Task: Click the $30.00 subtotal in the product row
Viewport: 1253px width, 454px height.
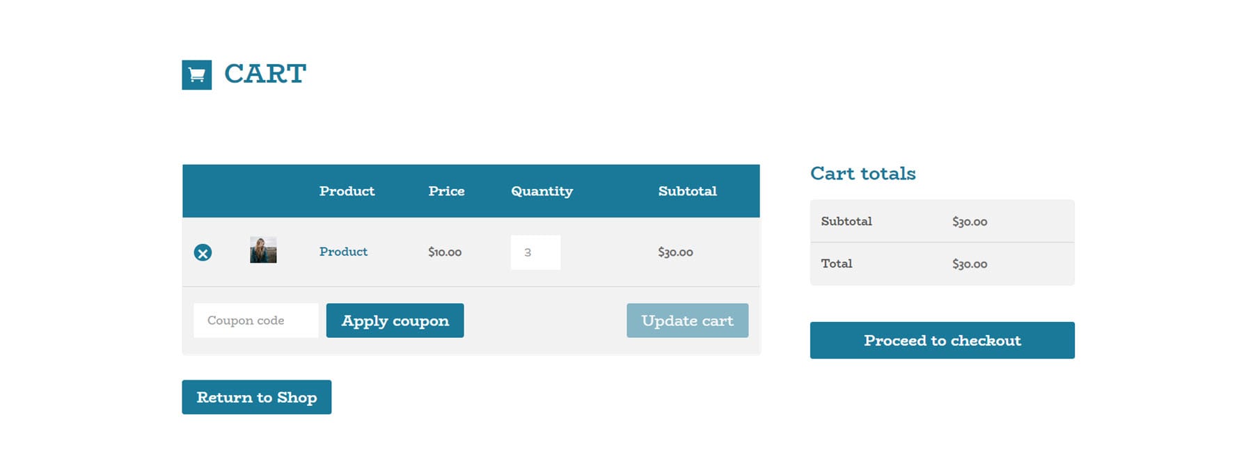Action: tap(675, 252)
